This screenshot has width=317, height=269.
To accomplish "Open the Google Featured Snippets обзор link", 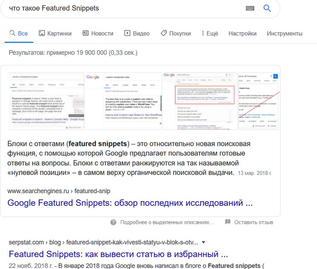I will pos(130,203).
